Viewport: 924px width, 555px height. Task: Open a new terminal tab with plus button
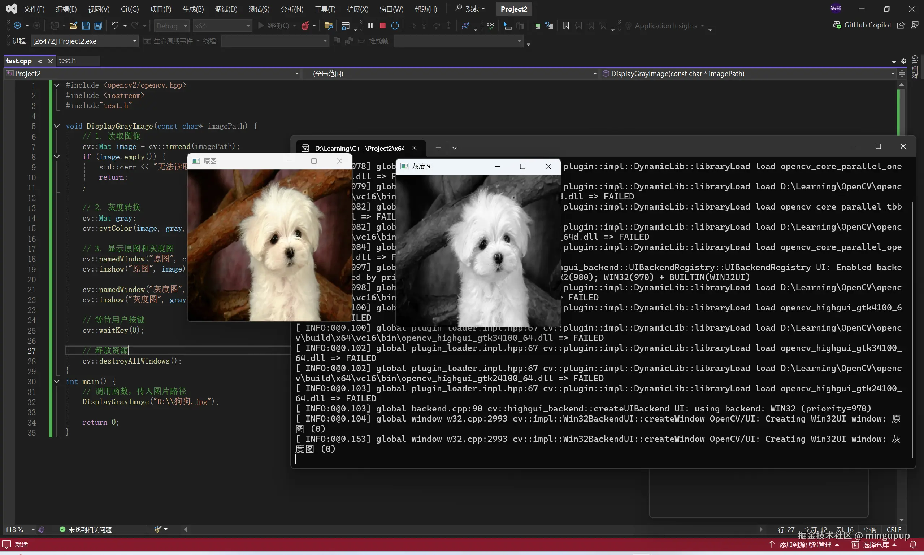click(437, 148)
